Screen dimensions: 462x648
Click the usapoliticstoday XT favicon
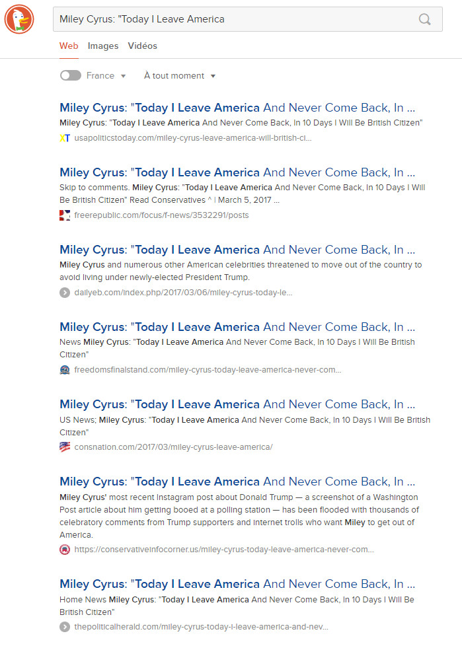(65, 138)
